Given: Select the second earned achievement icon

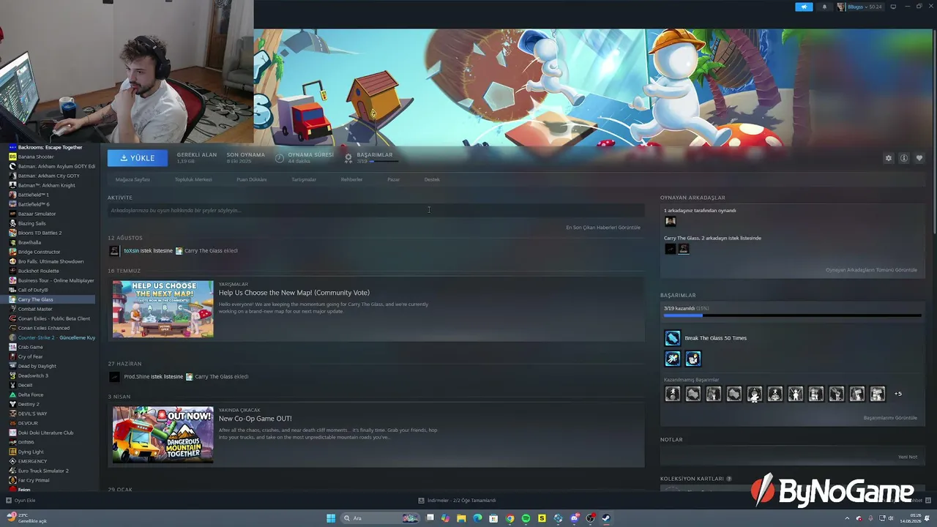Looking at the screenshot, I should 672,359.
